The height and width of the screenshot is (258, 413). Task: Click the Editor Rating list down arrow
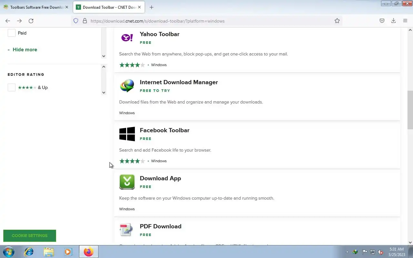(104, 93)
